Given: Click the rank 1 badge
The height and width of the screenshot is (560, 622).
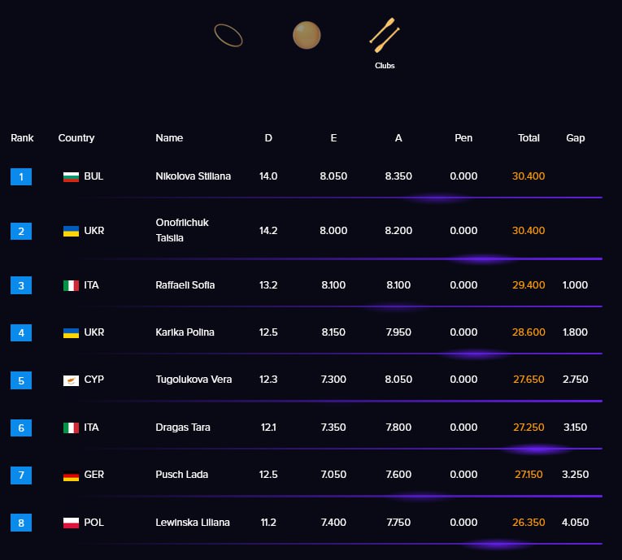Looking at the screenshot, I should tap(21, 176).
